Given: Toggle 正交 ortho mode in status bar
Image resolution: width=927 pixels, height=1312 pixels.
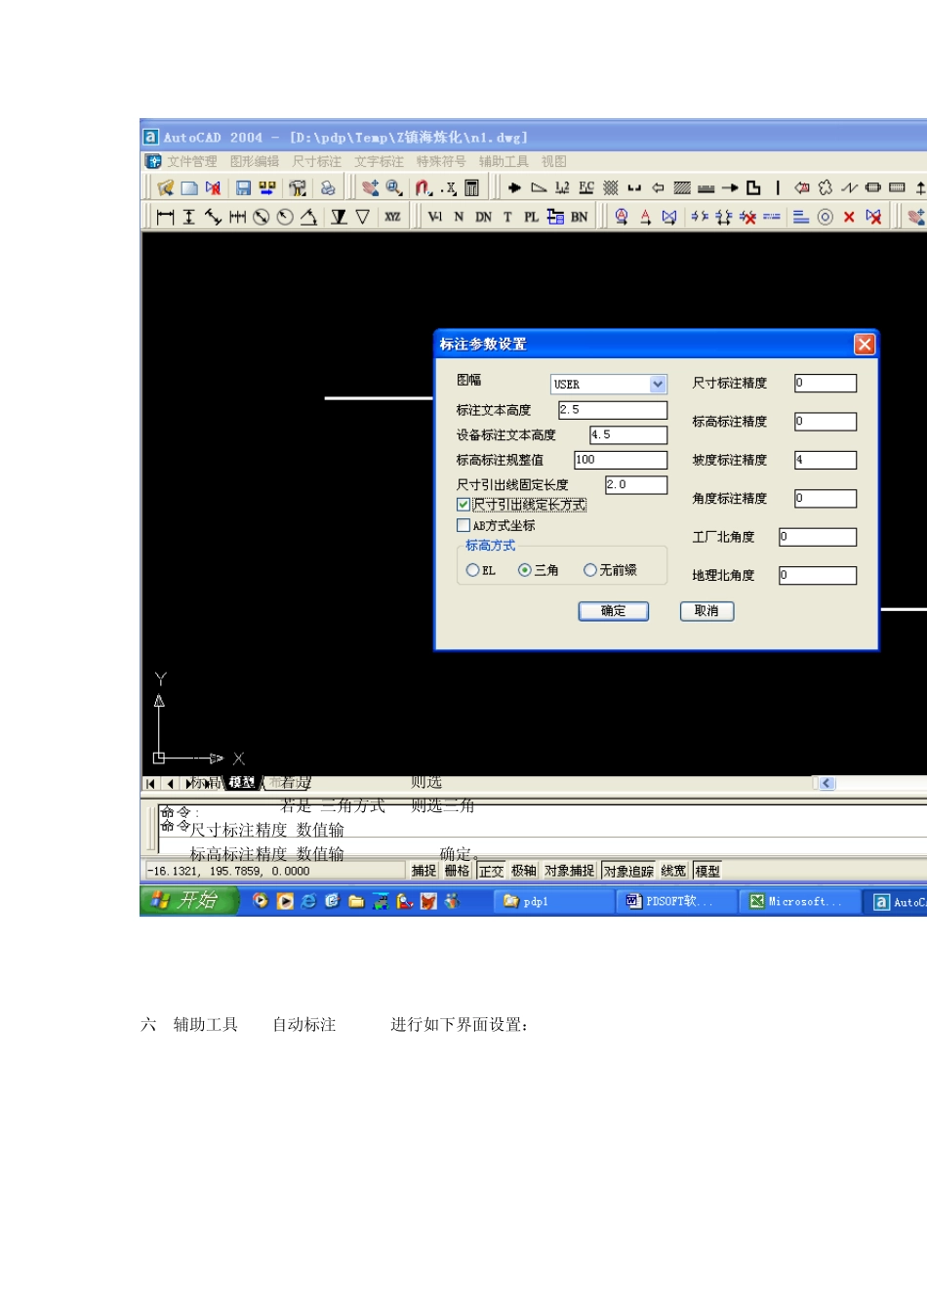Looking at the screenshot, I should pyautogui.click(x=492, y=871).
